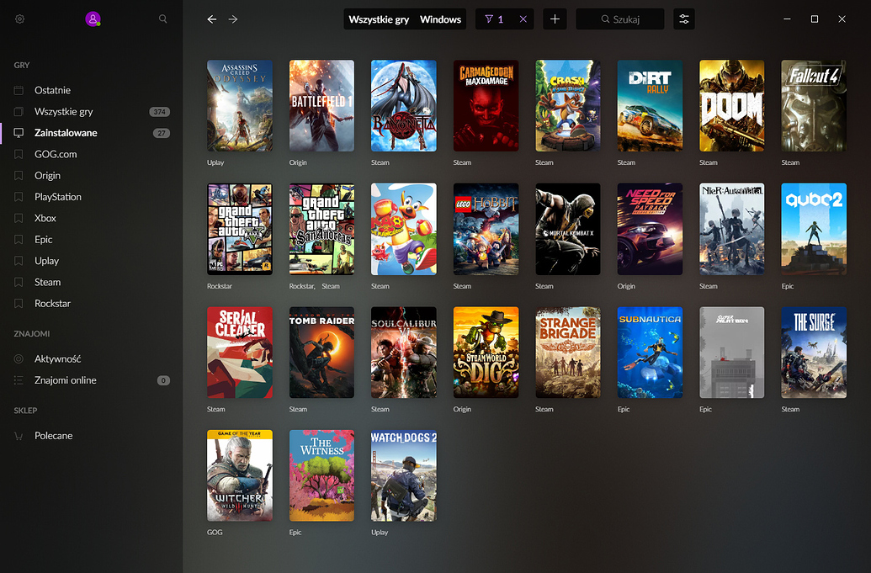Click the Polecane shopping cart icon

coord(19,436)
